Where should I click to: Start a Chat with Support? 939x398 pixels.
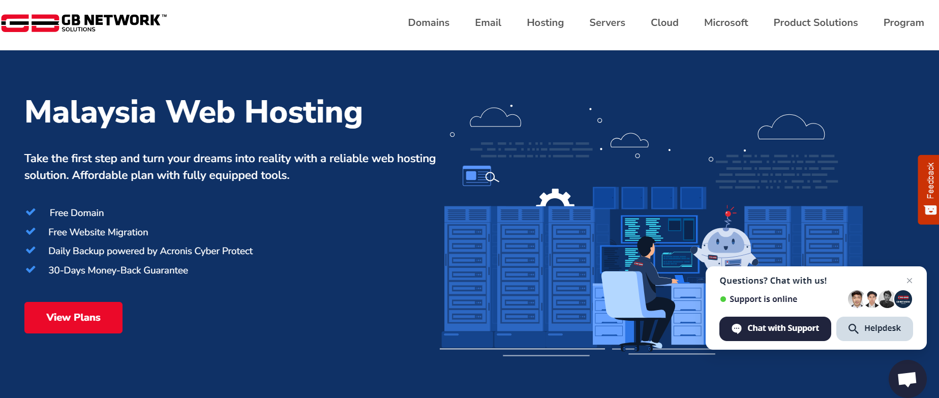click(x=775, y=328)
